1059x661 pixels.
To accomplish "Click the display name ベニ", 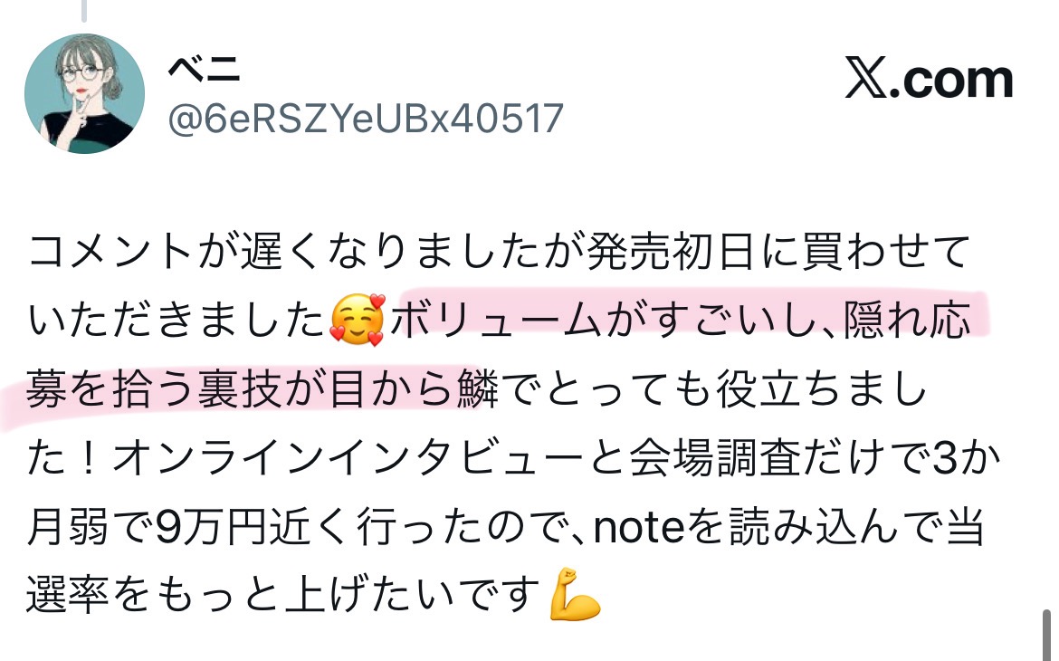I will [204, 68].
